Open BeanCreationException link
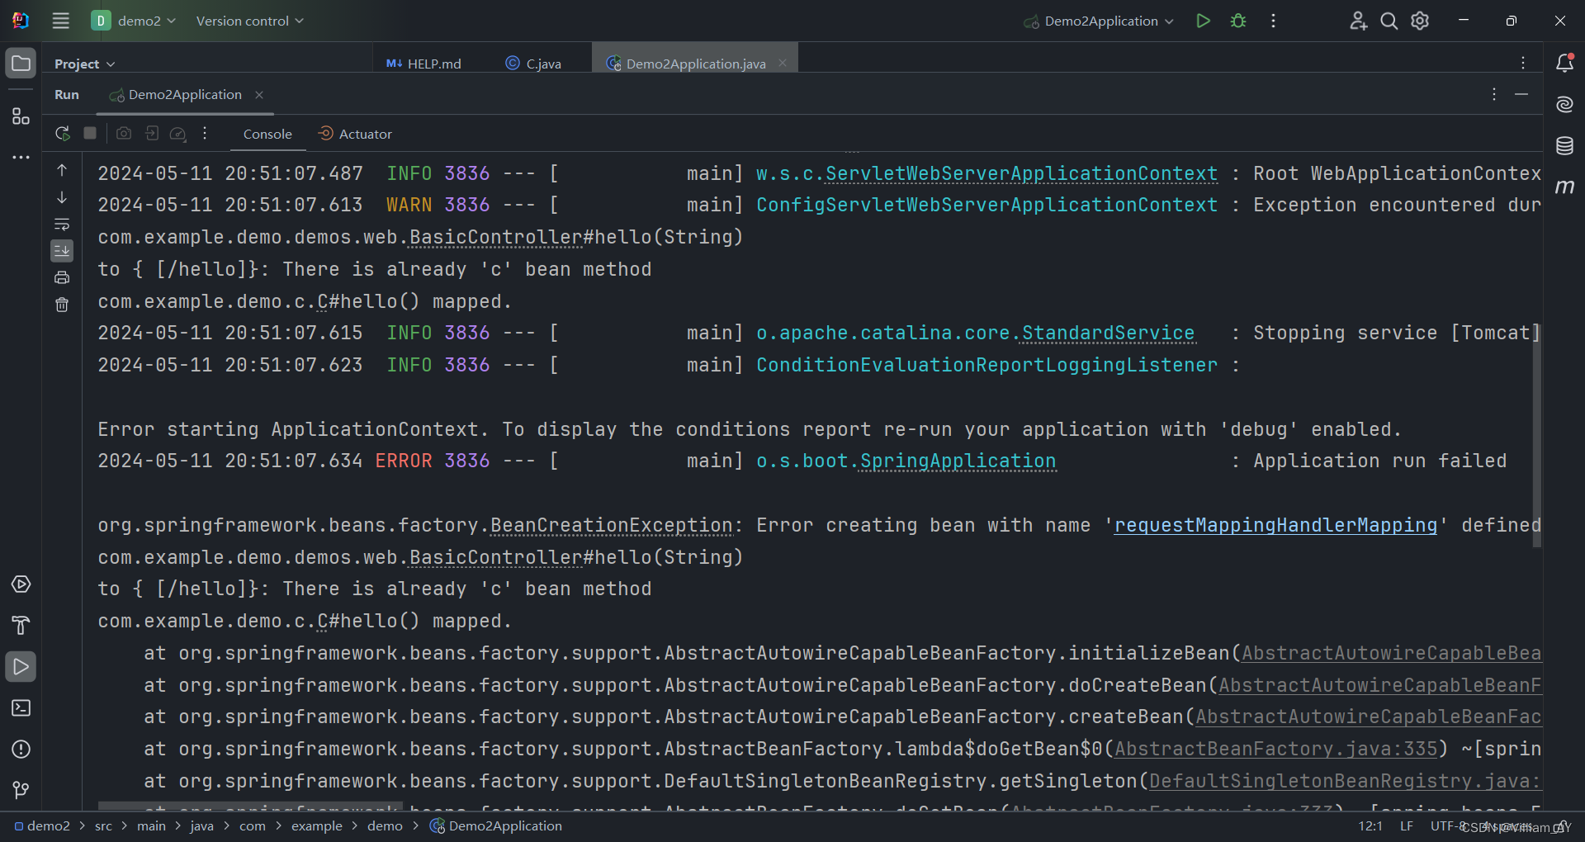The width and height of the screenshot is (1585, 842). 612,526
